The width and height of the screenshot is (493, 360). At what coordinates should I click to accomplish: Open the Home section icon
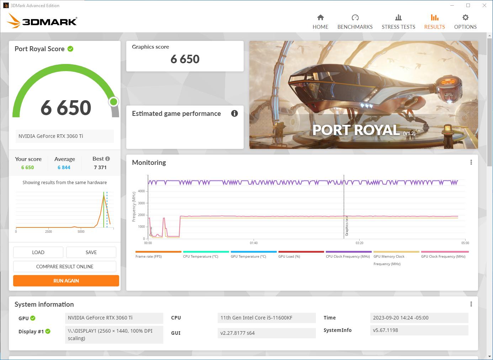[x=320, y=17]
